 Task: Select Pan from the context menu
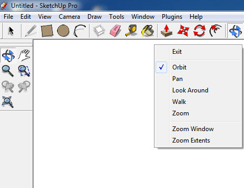point(198,79)
